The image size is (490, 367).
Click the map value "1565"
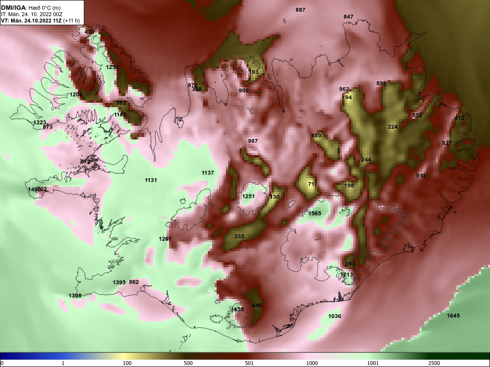315,213
